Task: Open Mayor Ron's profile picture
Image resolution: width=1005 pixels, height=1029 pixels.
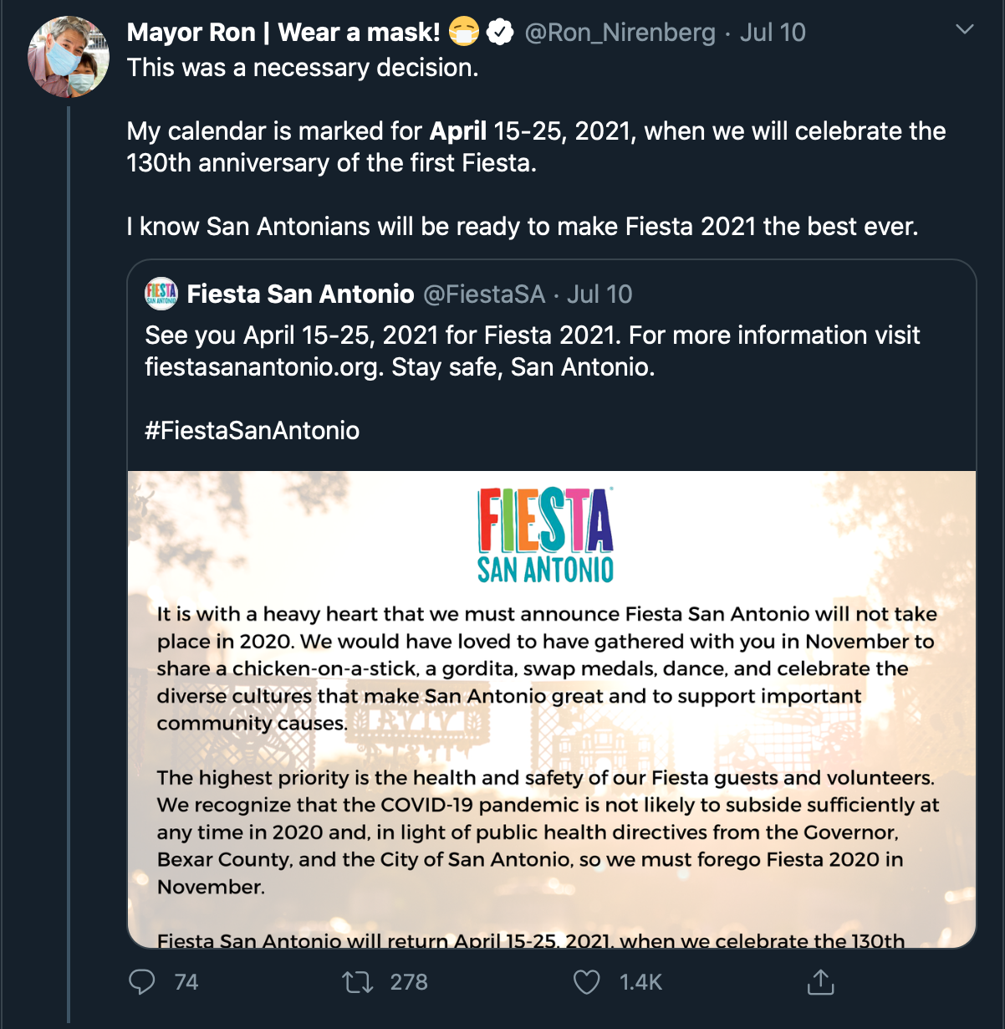Action: [69, 57]
